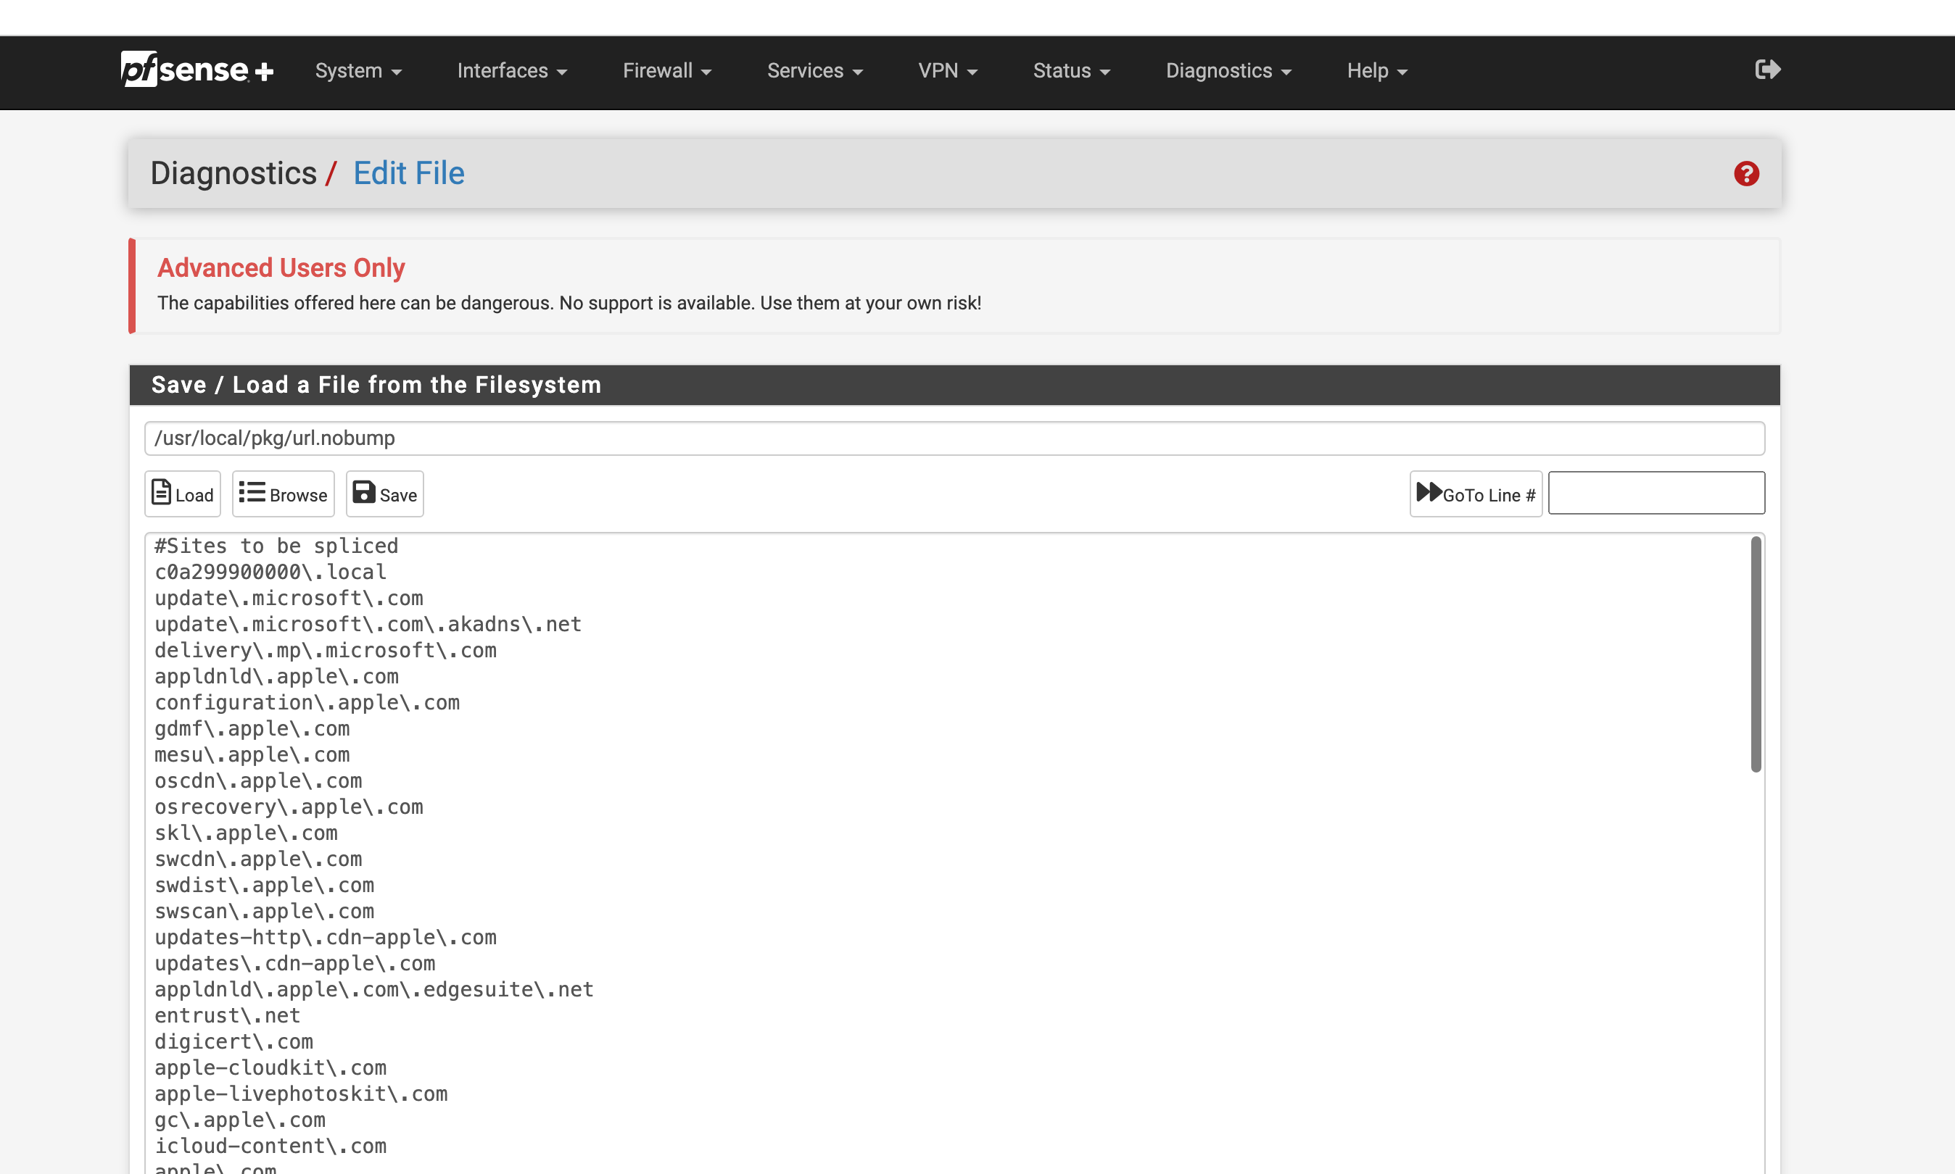Screen dimensions: 1955x1174
Task: Click the file path input field
Action: (954, 438)
